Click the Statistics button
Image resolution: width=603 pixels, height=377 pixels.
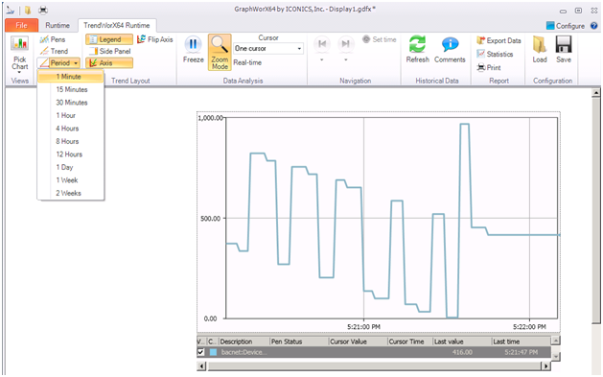(495, 54)
